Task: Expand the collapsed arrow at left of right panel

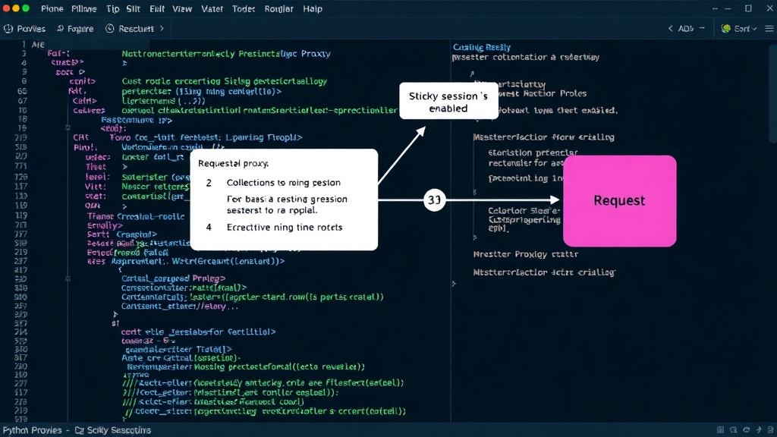Action: click(x=454, y=284)
